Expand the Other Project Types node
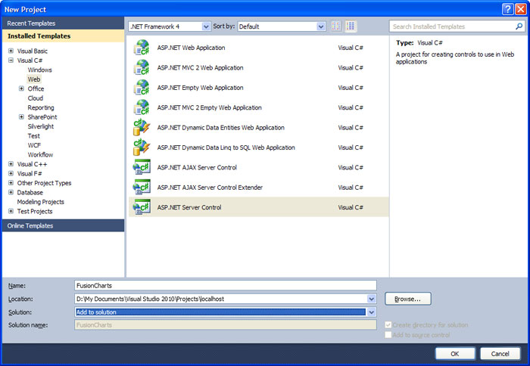The width and height of the screenshot is (530, 366). coord(11,183)
